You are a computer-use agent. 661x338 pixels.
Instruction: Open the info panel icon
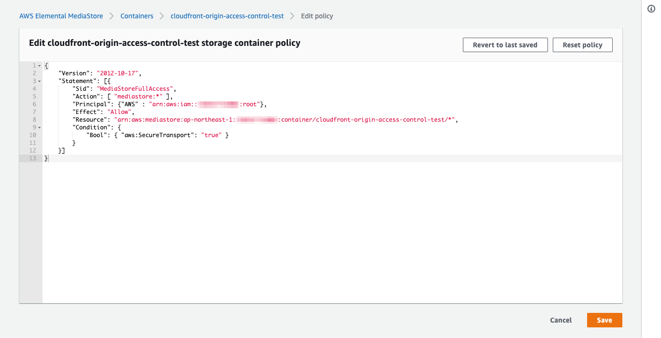click(651, 9)
